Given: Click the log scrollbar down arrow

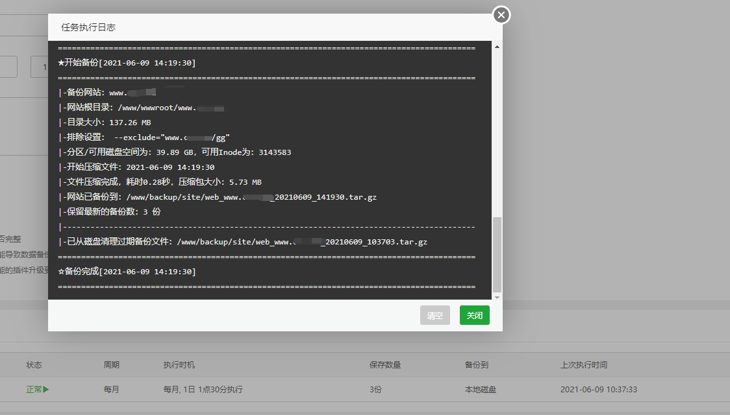Looking at the screenshot, I should point(497,297).
